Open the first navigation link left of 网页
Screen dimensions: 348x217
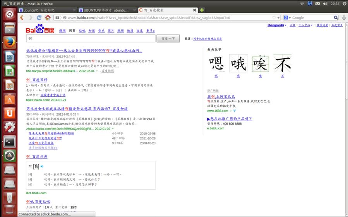62,31
